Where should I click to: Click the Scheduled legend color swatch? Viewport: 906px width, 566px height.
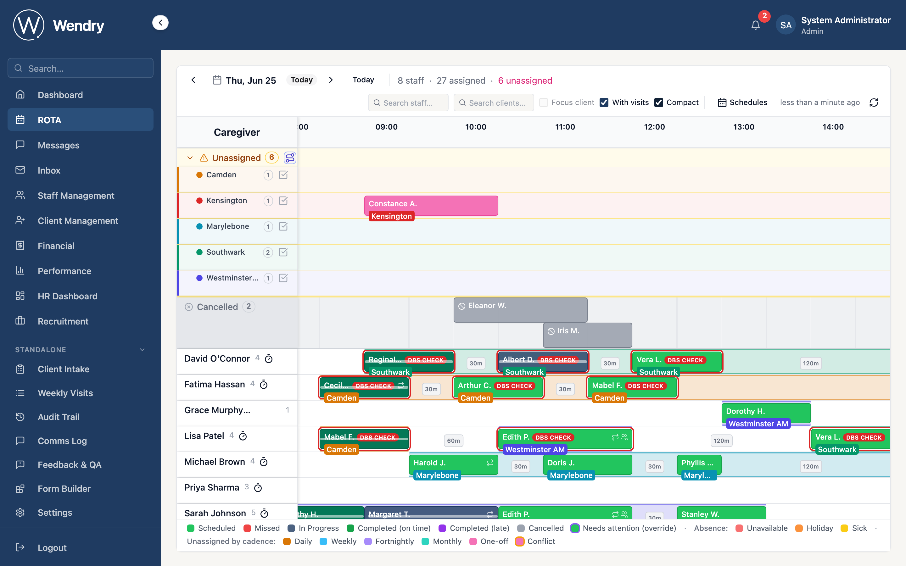[191, 528]
